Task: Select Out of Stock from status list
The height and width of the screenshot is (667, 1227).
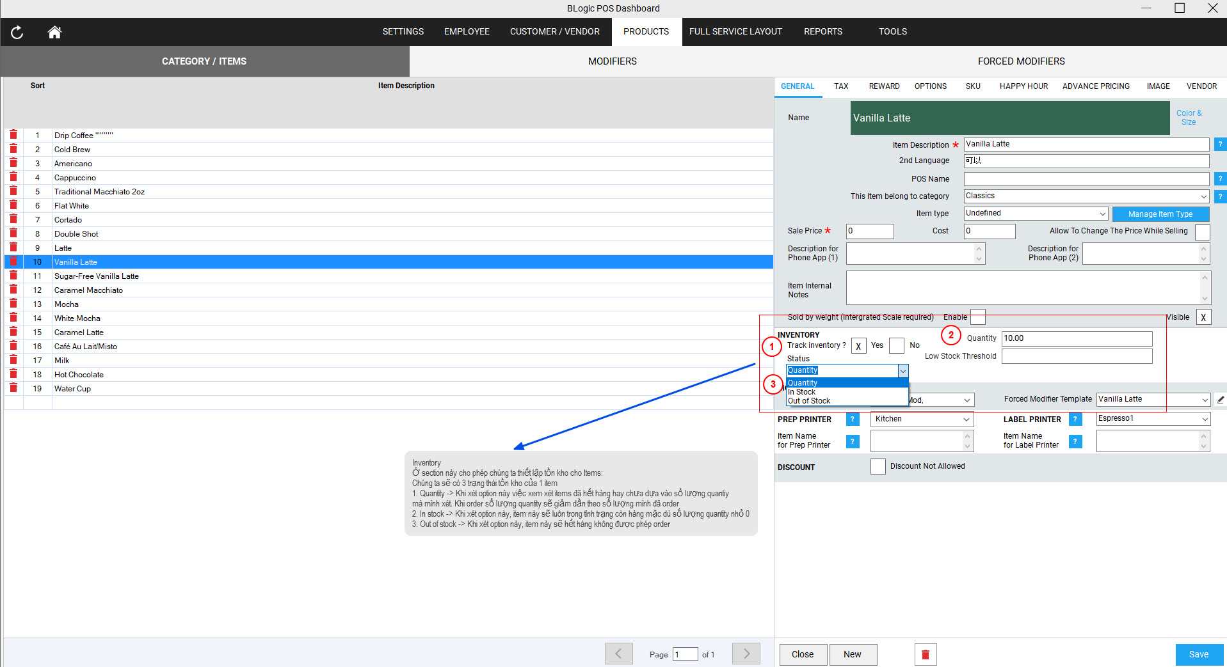Action: 809,401
